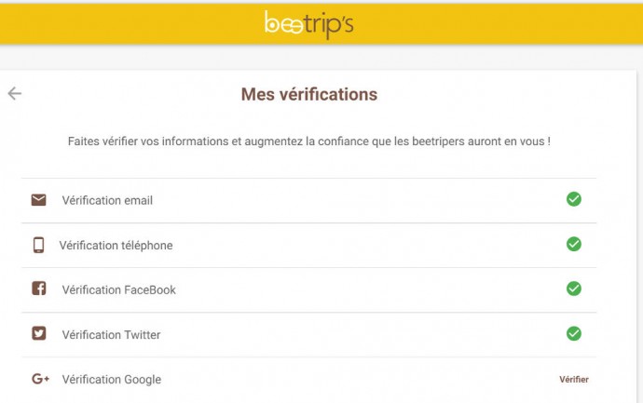This screenshot has height=403, width=643.
Task: Open the Vérification téléphone row
Action: point(116,246)
